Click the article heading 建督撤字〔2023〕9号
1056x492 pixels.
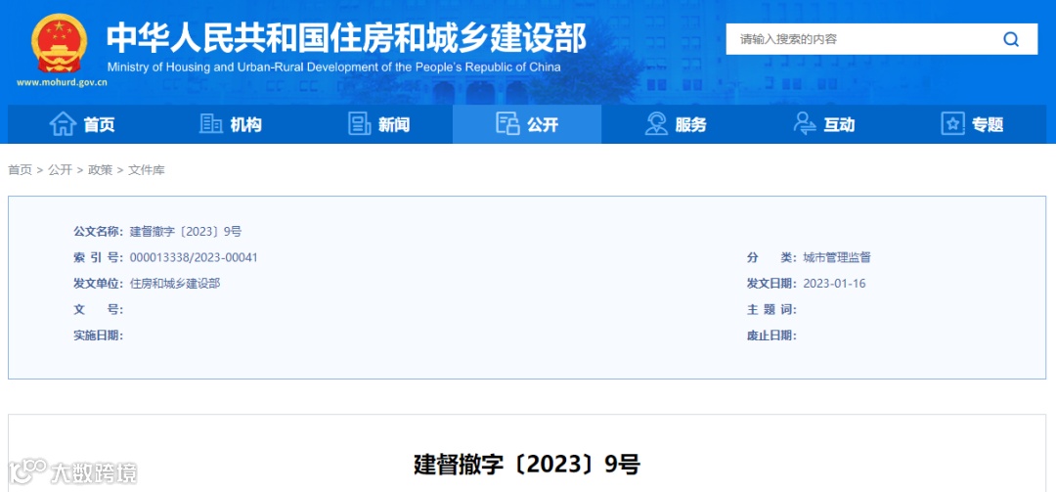point(527,465)
